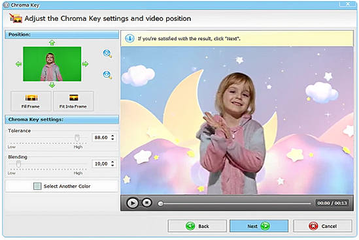The image size is (359, 240).
Task: Cancel the Chroma Key wizard
Action: pyautogui.click(x=323, y=226)
